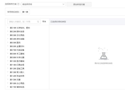Viewport: 125px width, 92px height.
Task: Select the 第08类 手工器械 label
Action: (x=17, y=54)
